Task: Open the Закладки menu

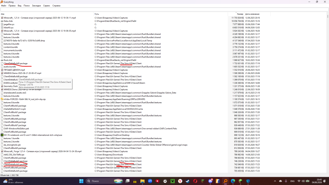Action: [37, 6]
